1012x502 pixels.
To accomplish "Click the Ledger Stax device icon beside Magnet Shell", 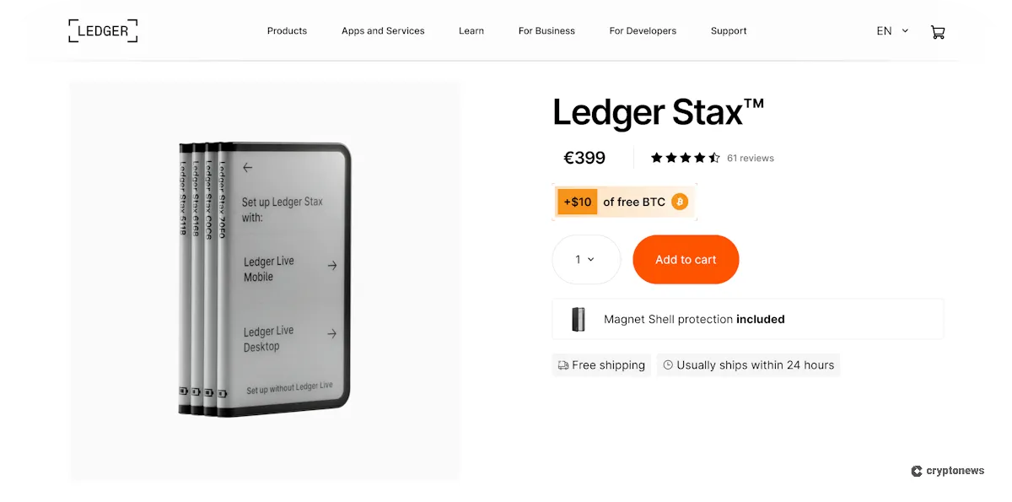I will tap(578, 318).
